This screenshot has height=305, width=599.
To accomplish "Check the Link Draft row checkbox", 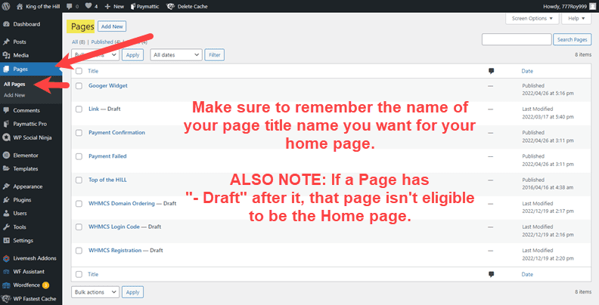I will point(79,109).
